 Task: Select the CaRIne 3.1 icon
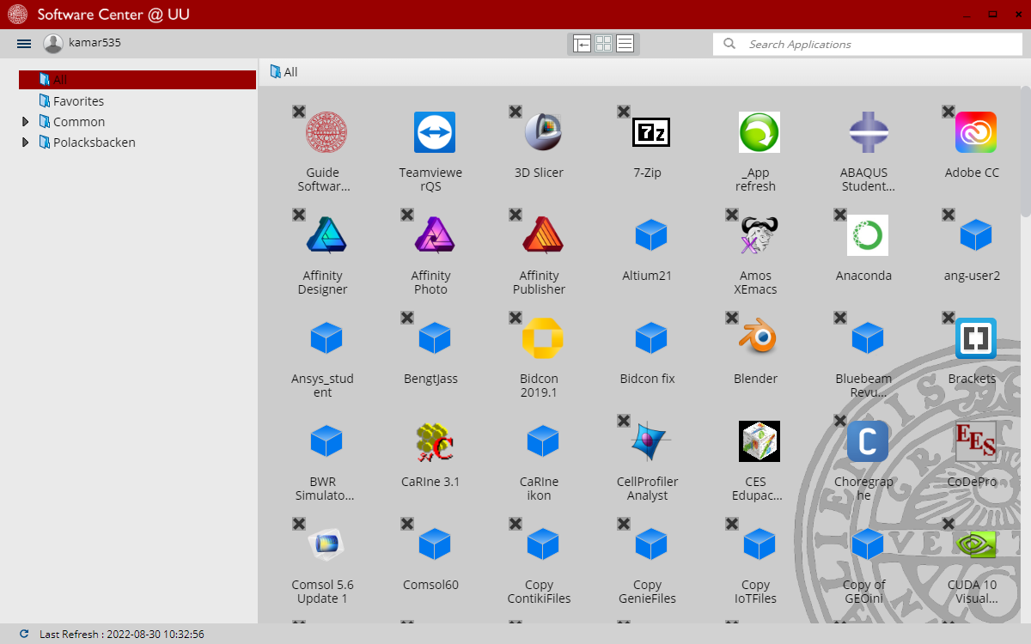[435, 441]
